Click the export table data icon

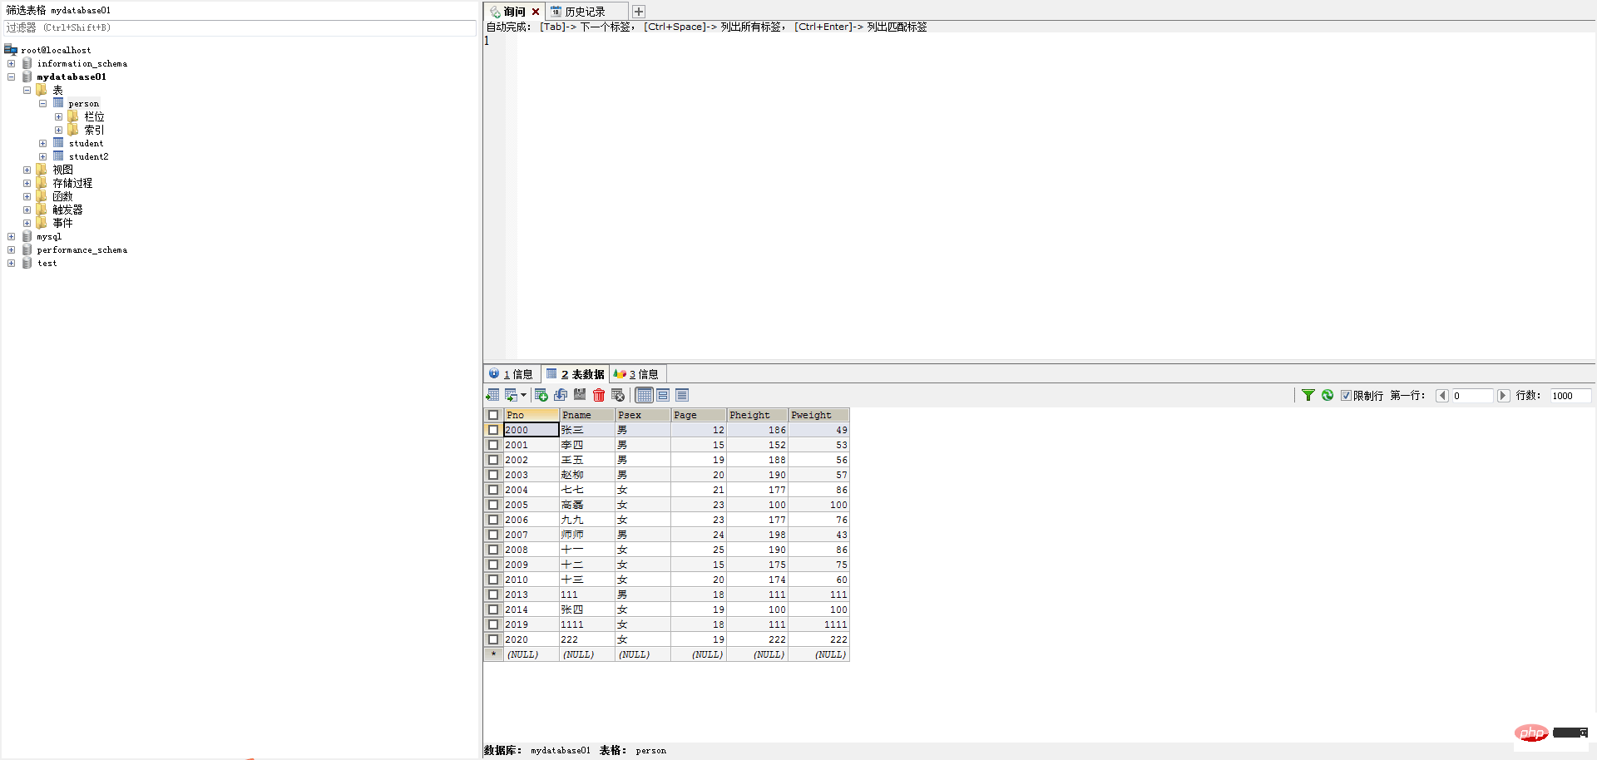[492, 395]
